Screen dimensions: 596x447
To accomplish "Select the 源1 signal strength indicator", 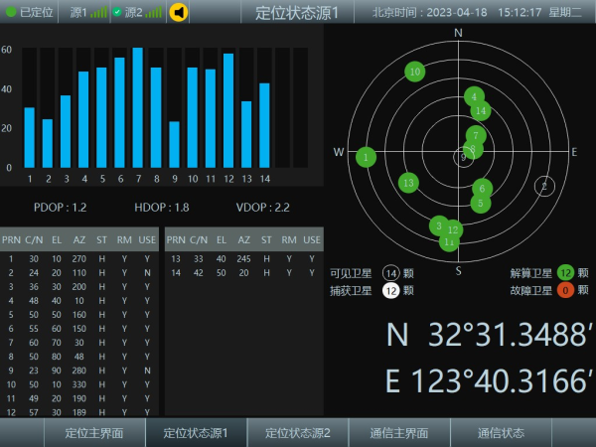I will (88, 12).
